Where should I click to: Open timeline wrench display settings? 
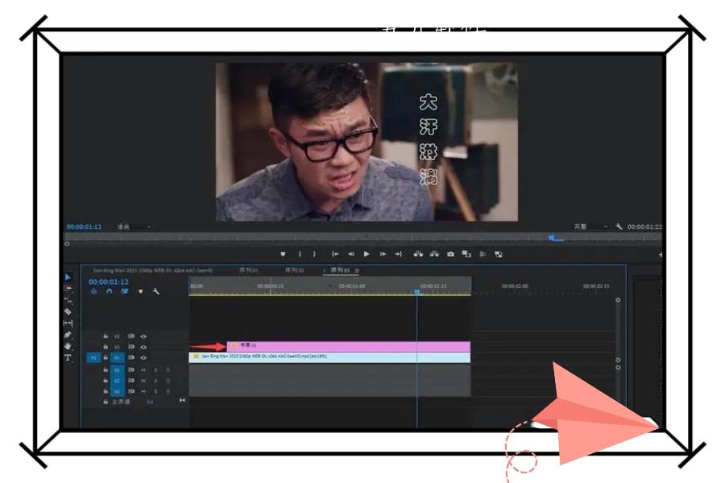click(156, 291)
